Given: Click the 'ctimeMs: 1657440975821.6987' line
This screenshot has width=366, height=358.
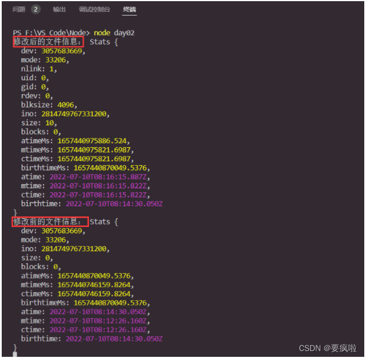Looking at the screenshot, I should click(77, 159).
